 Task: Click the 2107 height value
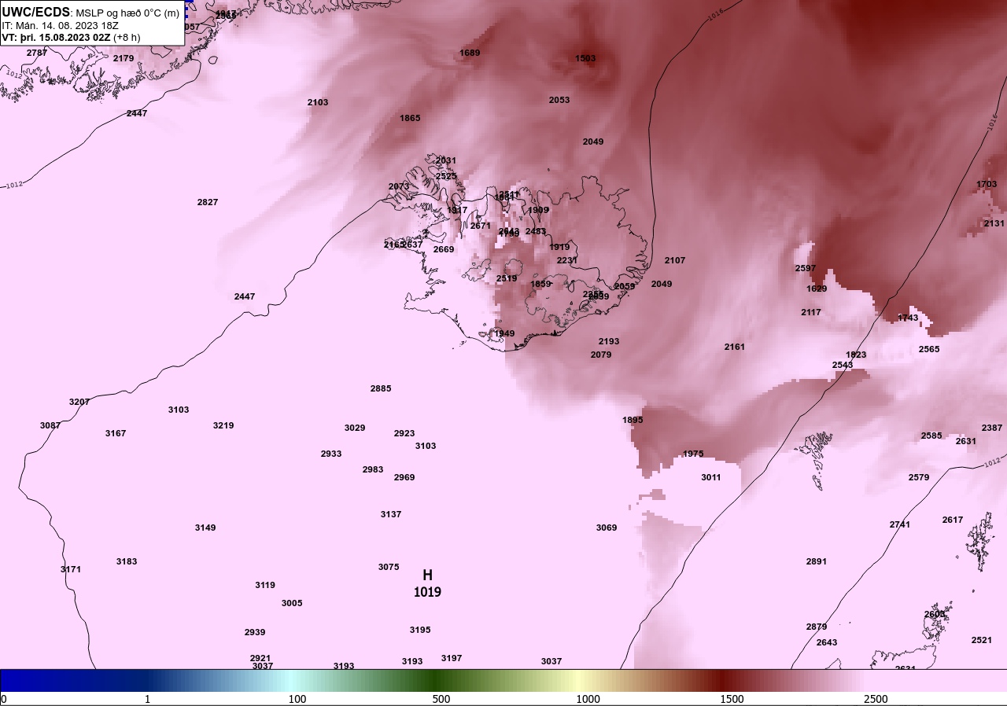pos(675,260)
